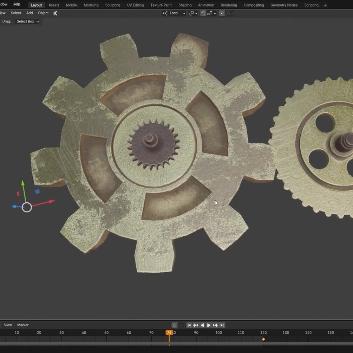Toggle auto keyframing record button

(174, 325)
